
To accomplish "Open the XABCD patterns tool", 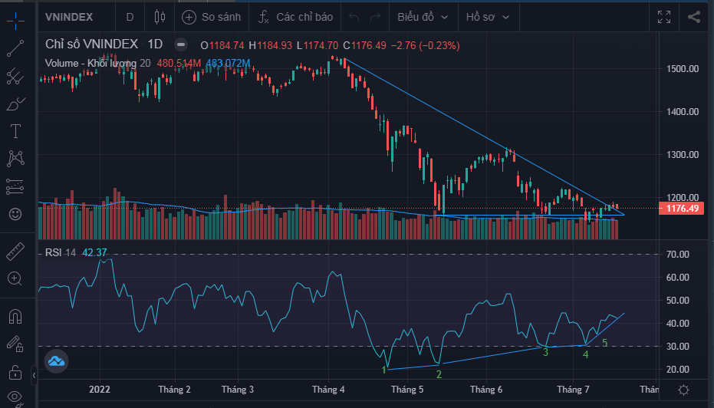I will (15, 158).
